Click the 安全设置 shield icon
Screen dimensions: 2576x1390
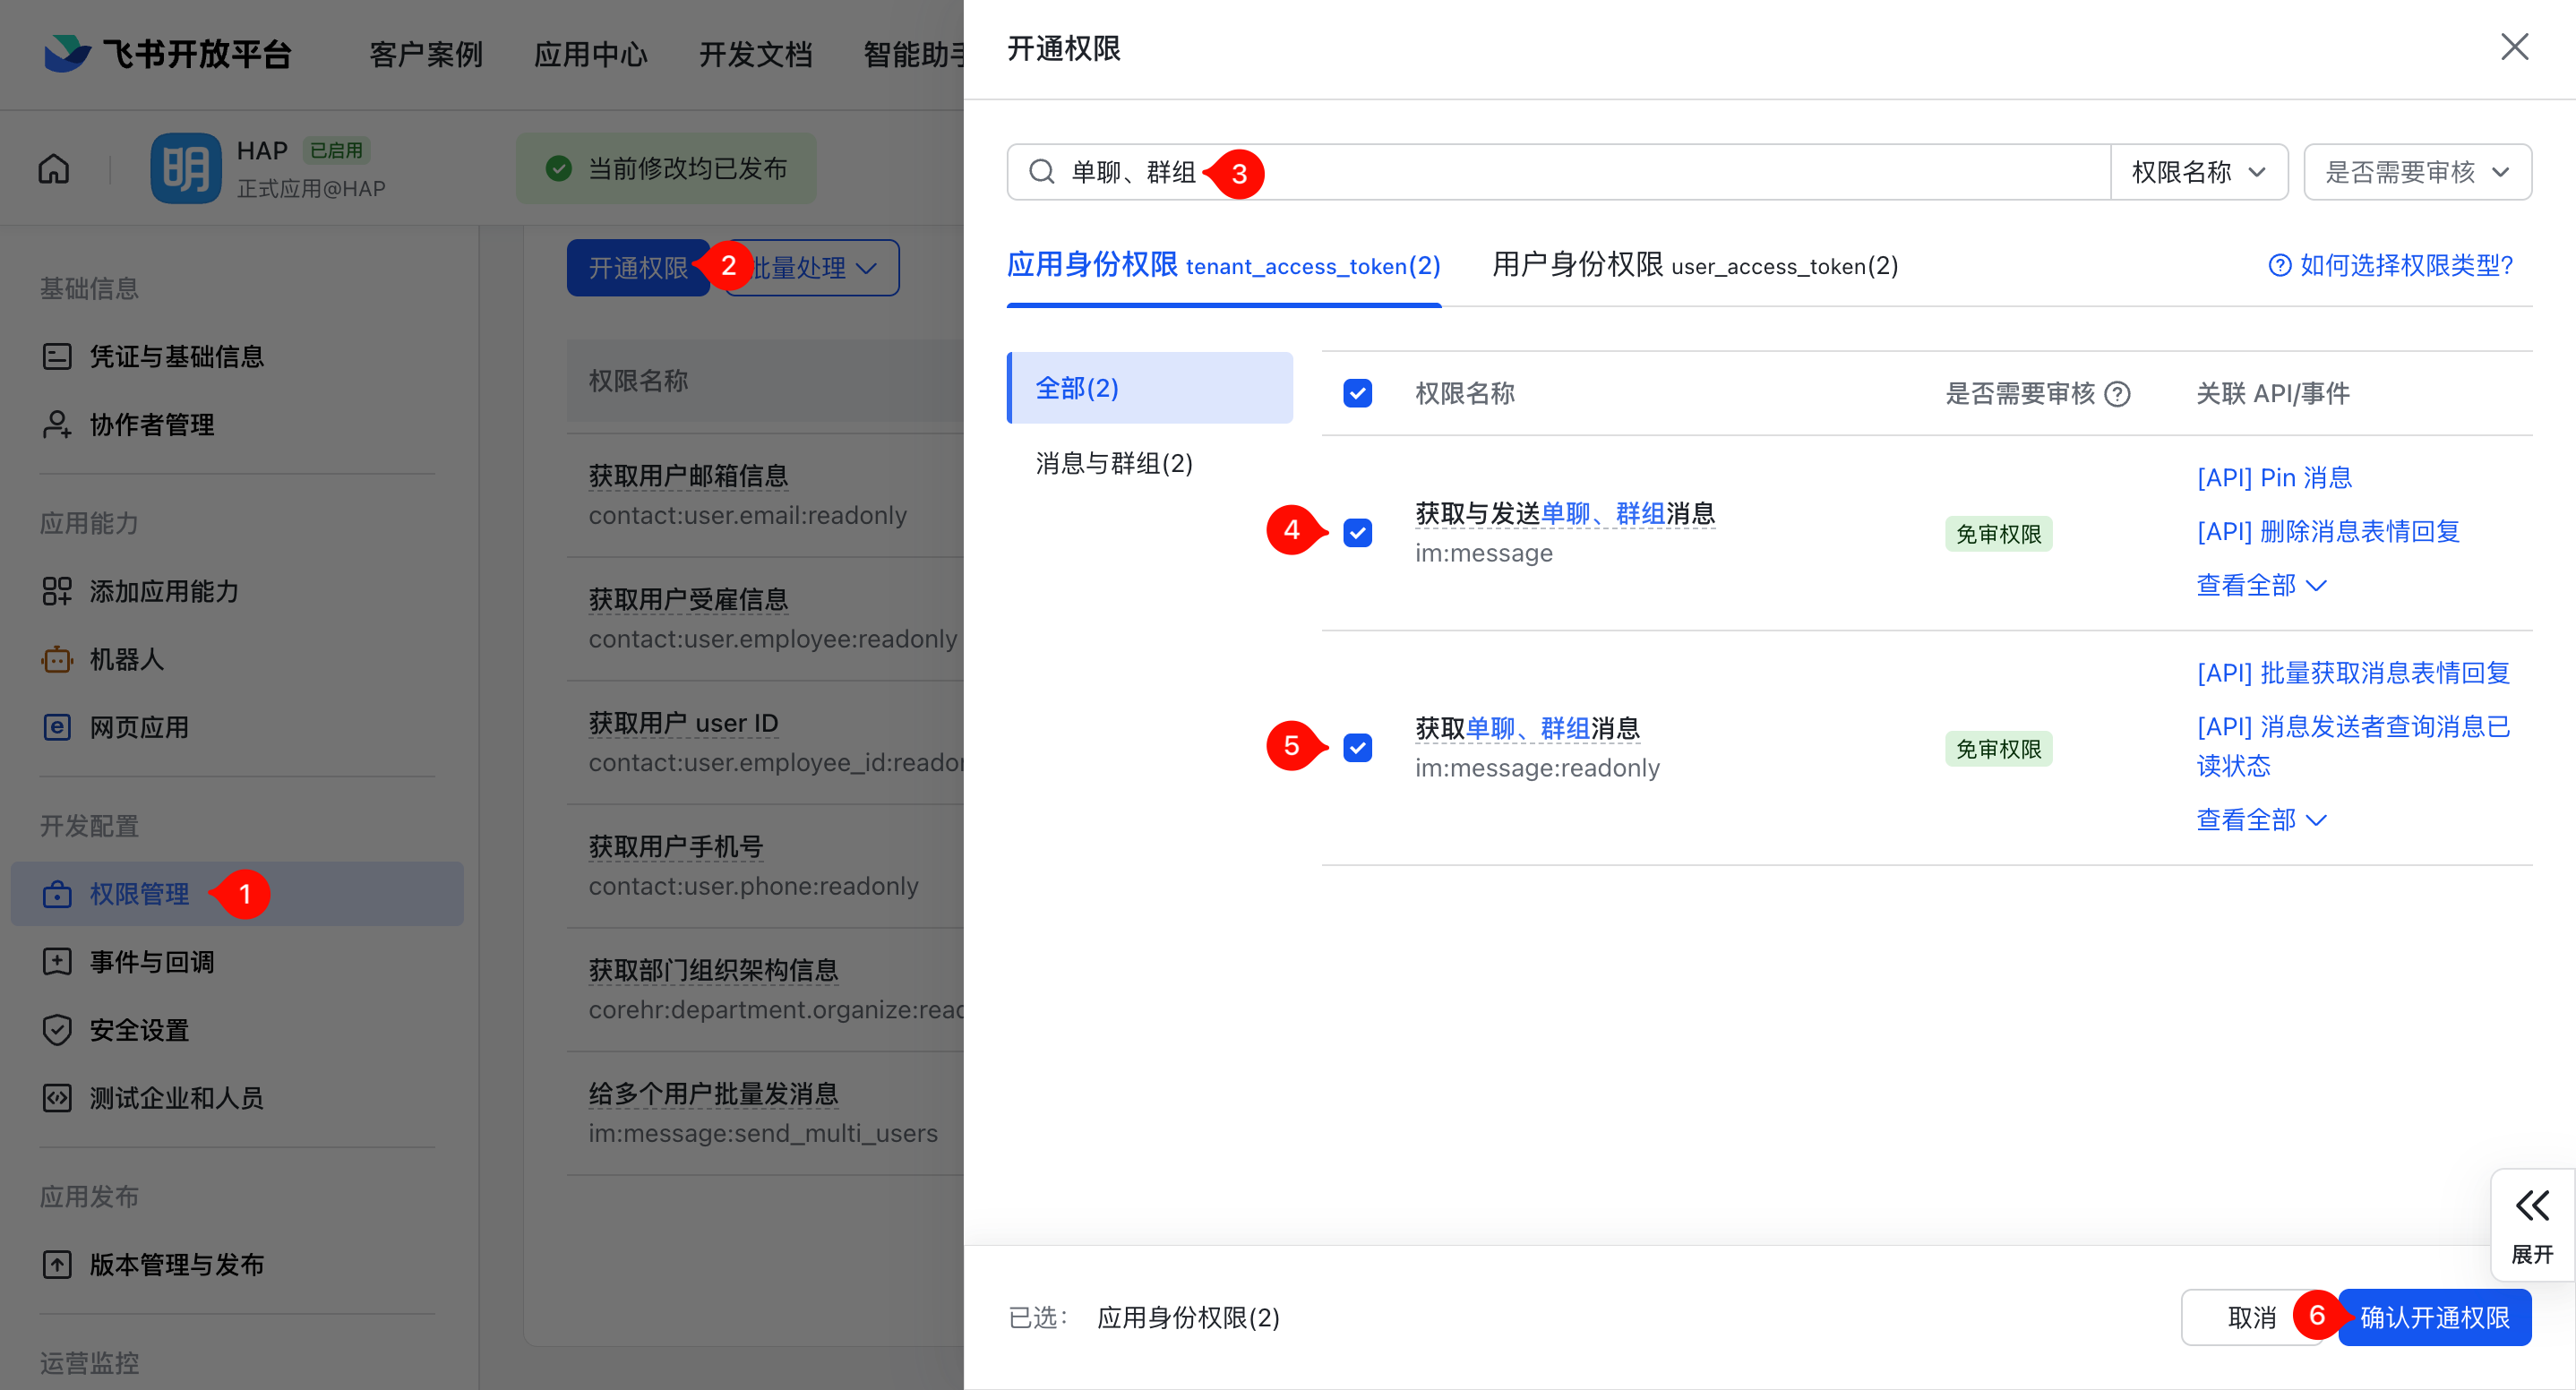click(x=57, y=1030)
